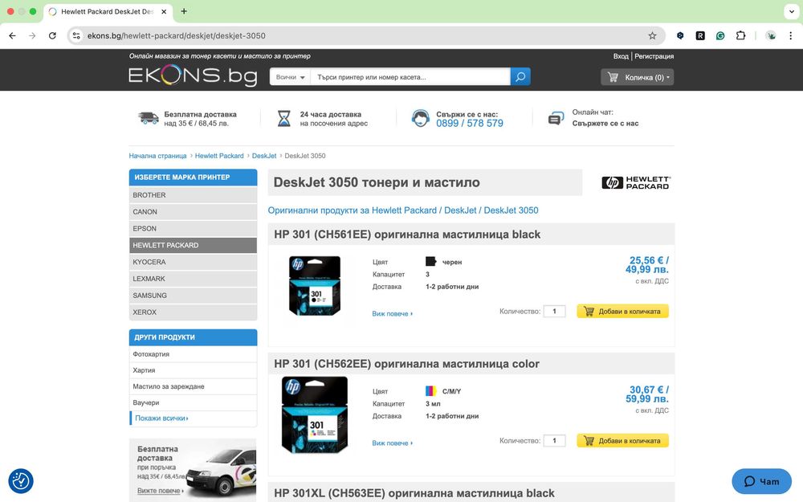Go to DeskJet breadcrumb
The width and height of the screenshot is (803, 502).
(263, 156)
